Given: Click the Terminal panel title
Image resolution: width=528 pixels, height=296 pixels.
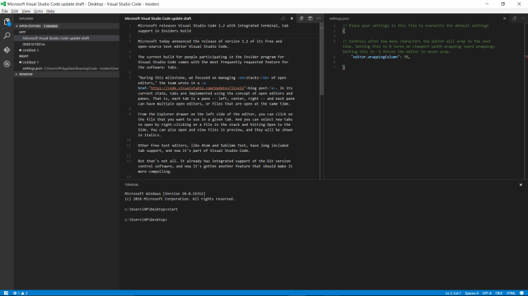Looking at the screenshot, I should click(x=132, y=185).
